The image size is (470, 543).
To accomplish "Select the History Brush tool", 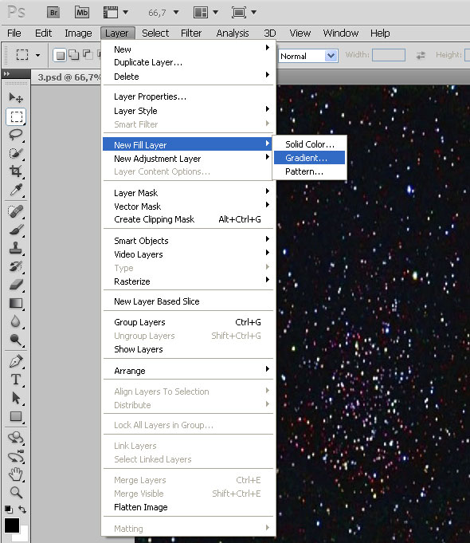I will pos(16,266).
